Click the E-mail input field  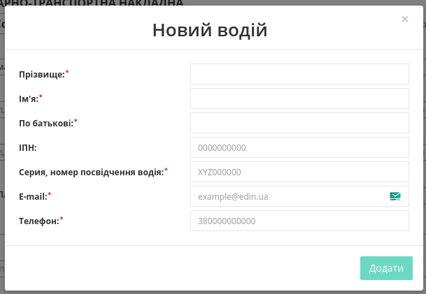tap(299, 196)
